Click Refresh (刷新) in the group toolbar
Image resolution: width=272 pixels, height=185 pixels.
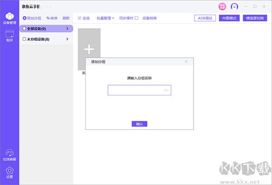click(x=66, y=18)
